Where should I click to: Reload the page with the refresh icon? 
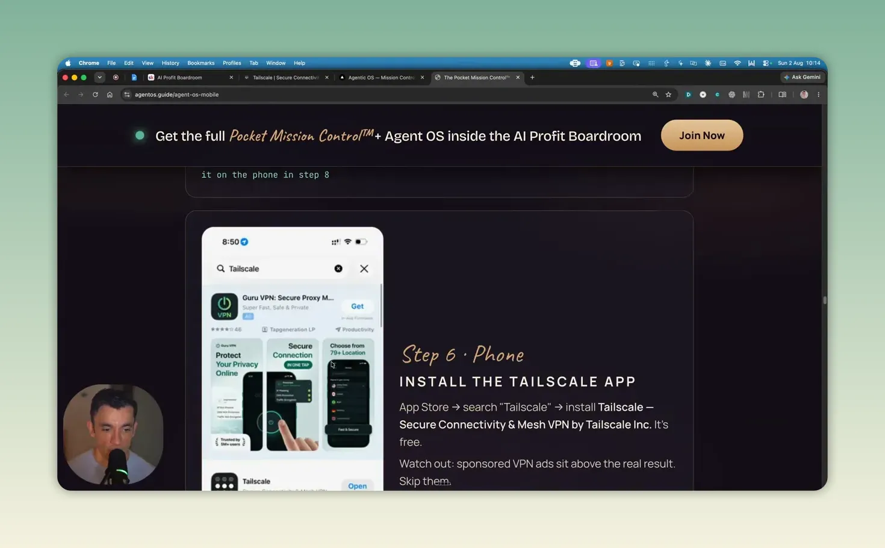(x=95, y=95)
